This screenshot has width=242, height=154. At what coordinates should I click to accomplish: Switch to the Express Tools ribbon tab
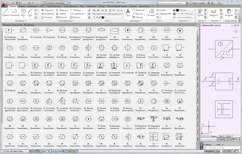click(x=144, y=6)
